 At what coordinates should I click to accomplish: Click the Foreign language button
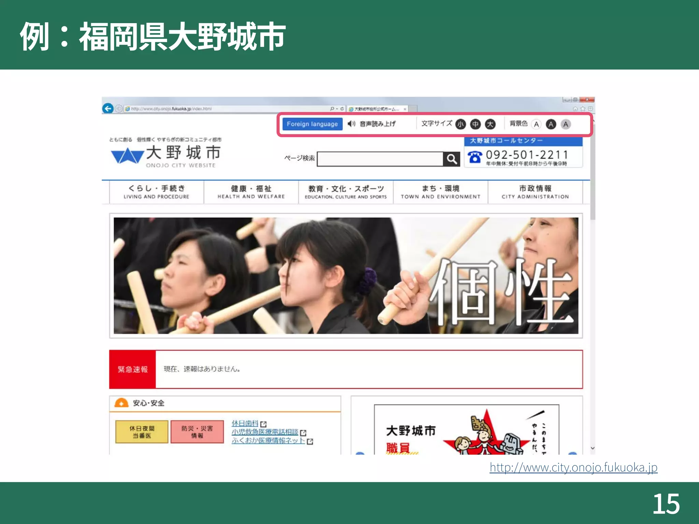312,124
